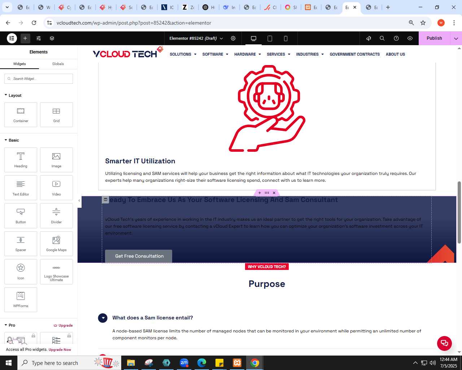Open the Finder search icon
This screenshot has height=370, width=462.
[382, 38]
